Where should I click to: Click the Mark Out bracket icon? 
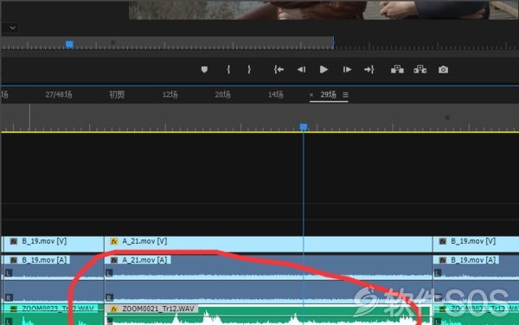click(249, 69)
